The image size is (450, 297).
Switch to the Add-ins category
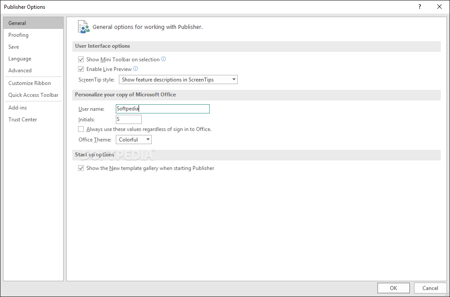[33, 108]
